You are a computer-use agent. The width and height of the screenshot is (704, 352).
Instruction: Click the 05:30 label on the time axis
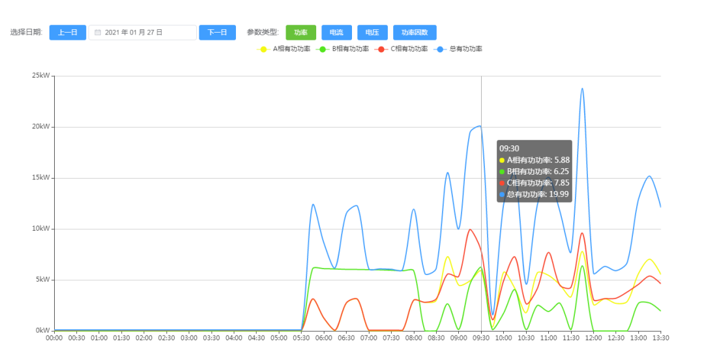pos(302,338)
